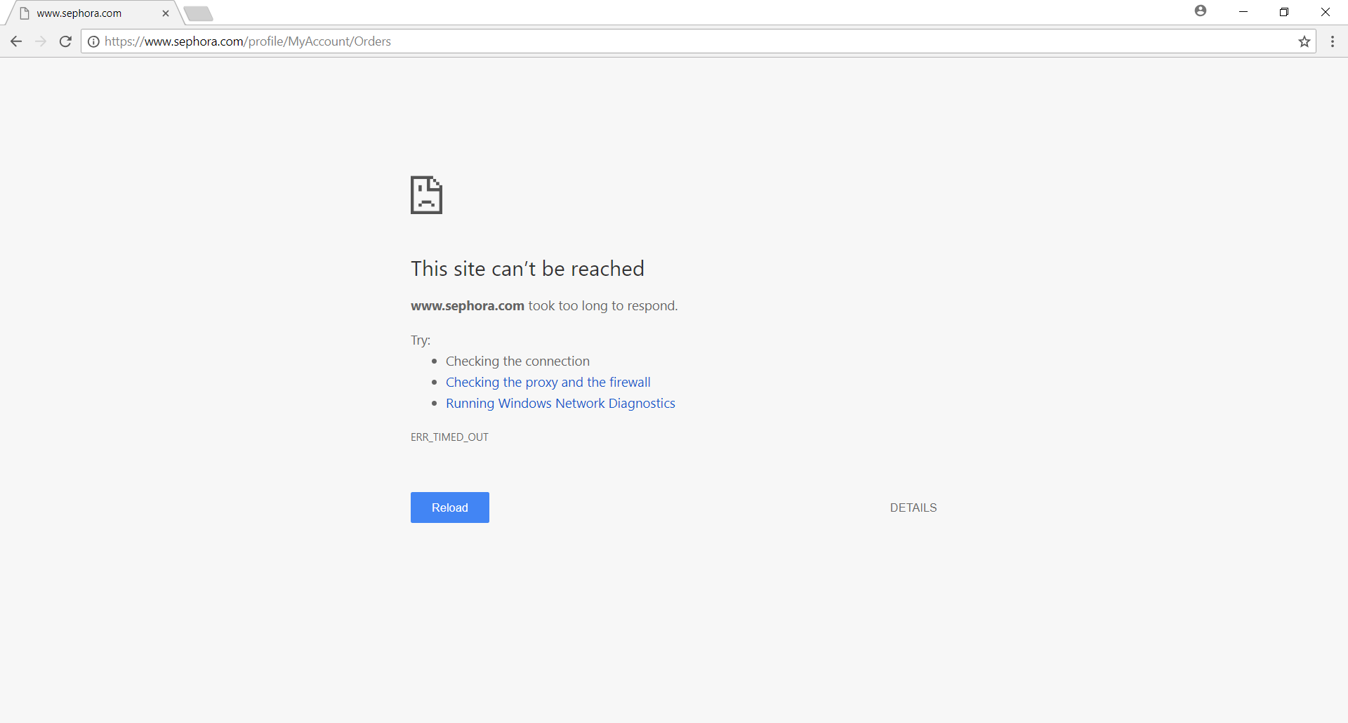Click the blue Reload button
Image resolution: width=1348 pixels, height=723 pixels.
450,508
